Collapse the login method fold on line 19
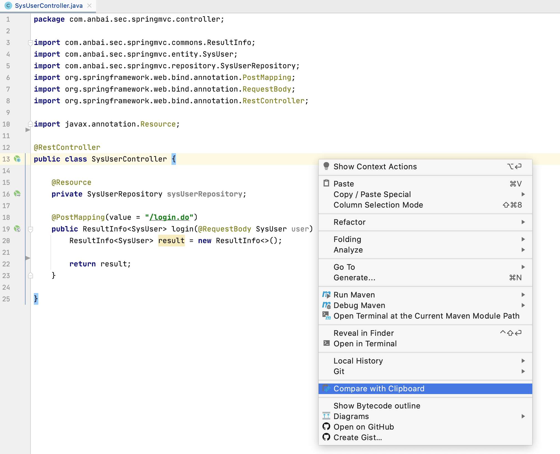The width and height of the screenshot is (560, 454). [x=31, y=229]
